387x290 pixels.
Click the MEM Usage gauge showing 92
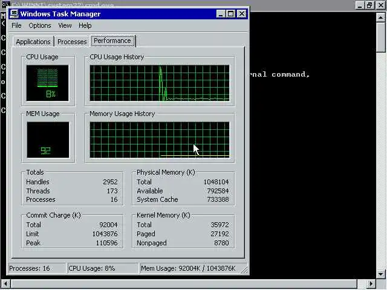click(x=48, y=140)
